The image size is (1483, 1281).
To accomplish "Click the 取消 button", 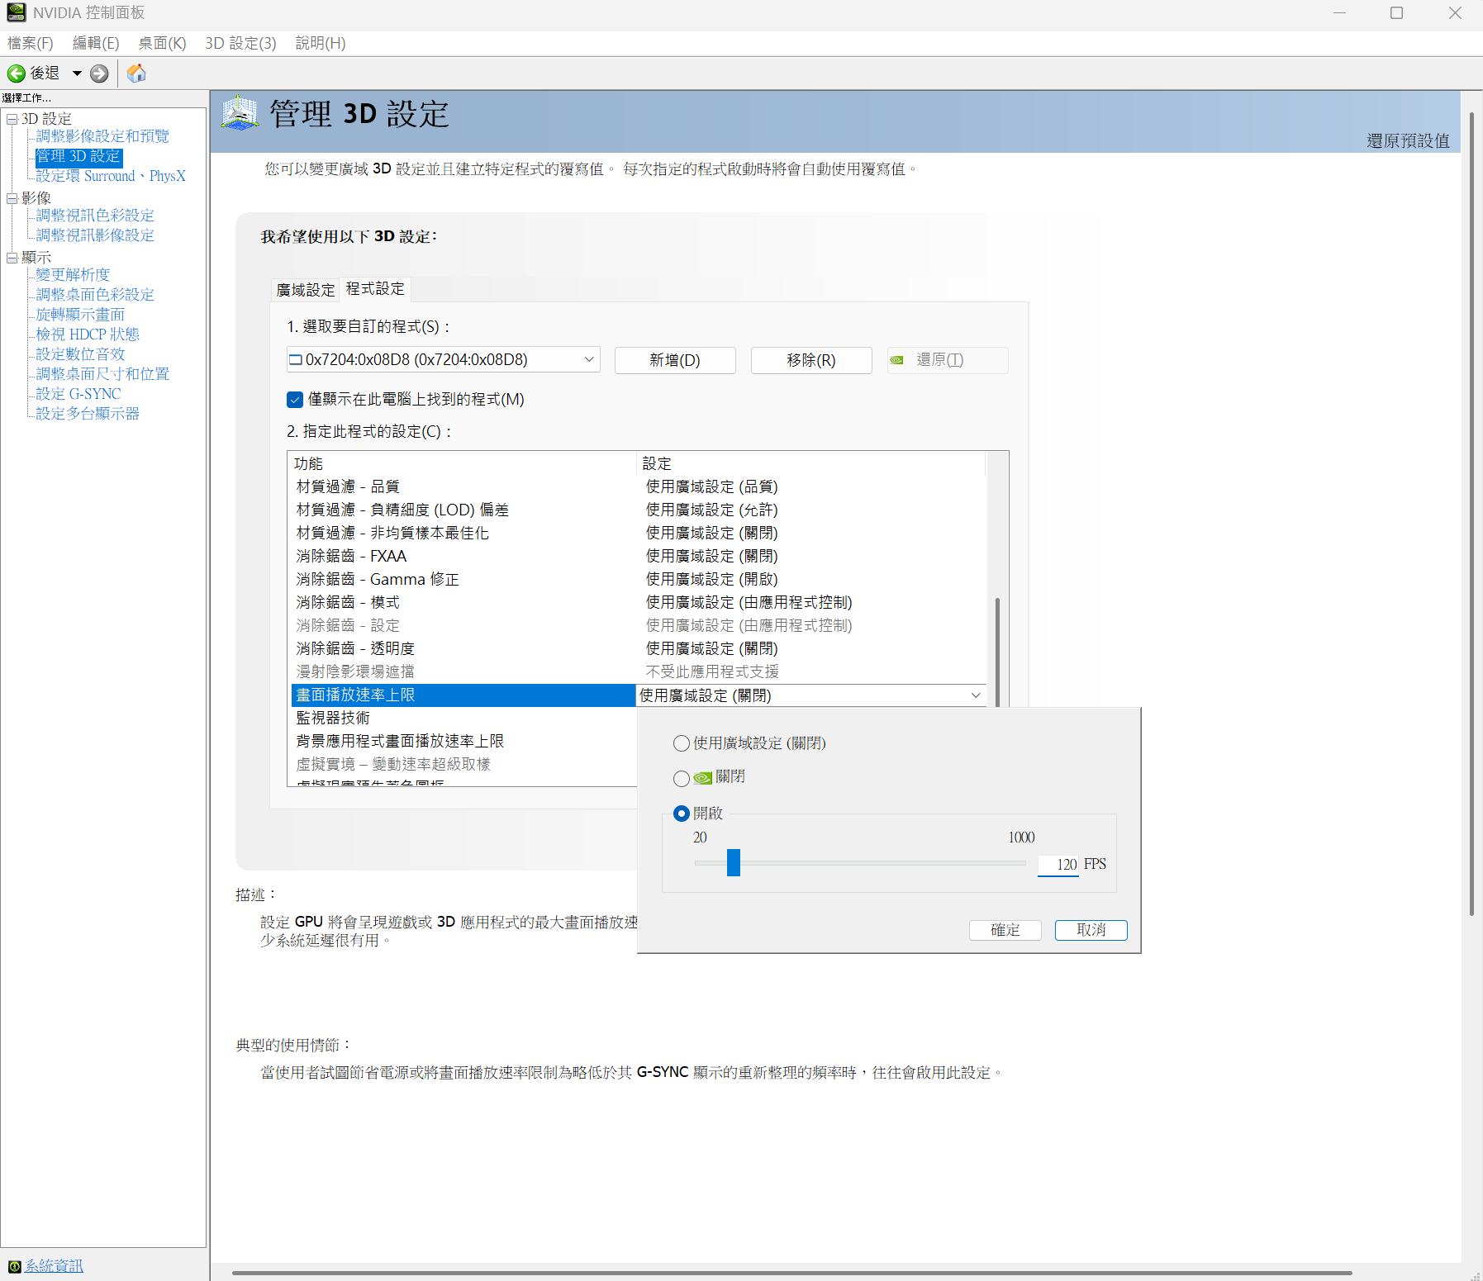I will 1091,930.
